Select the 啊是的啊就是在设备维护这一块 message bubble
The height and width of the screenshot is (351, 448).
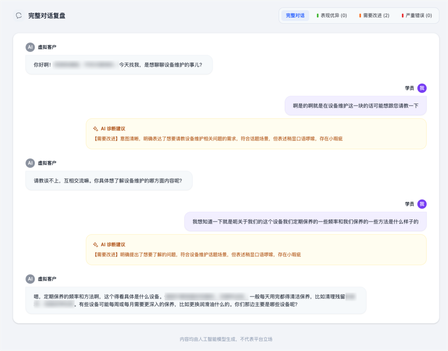(356, 106)
